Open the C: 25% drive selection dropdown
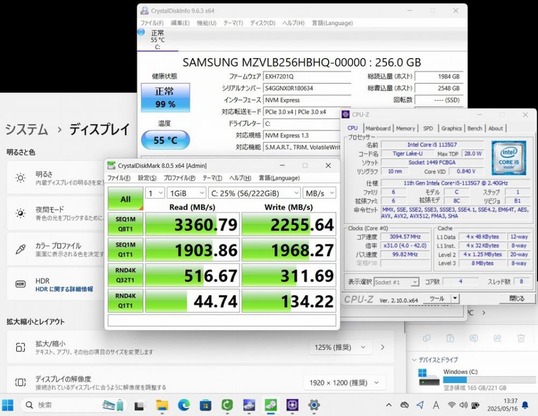 pos(254,193)
